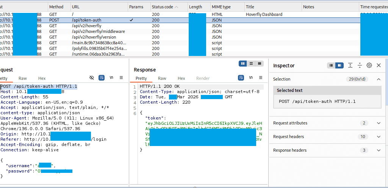This screenshot has height=188, width=388.
Task: Switch to Raw tab in Request panel
Action: 23,78
